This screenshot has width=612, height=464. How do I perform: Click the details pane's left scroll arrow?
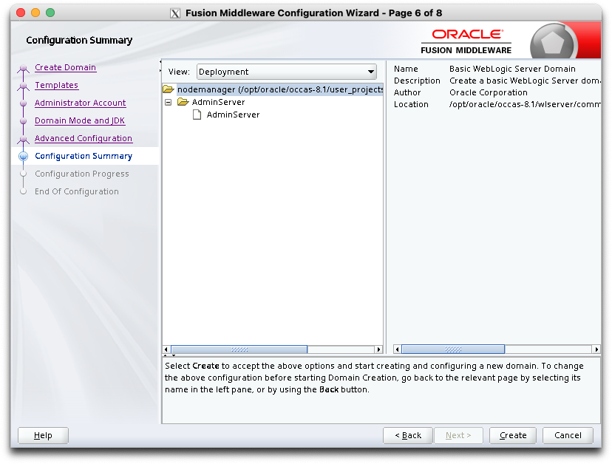pos(398,349)
